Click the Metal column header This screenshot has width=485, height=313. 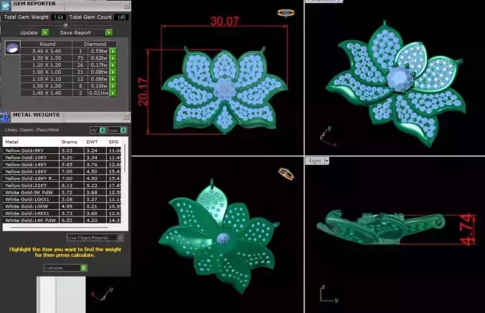point(31,142)
